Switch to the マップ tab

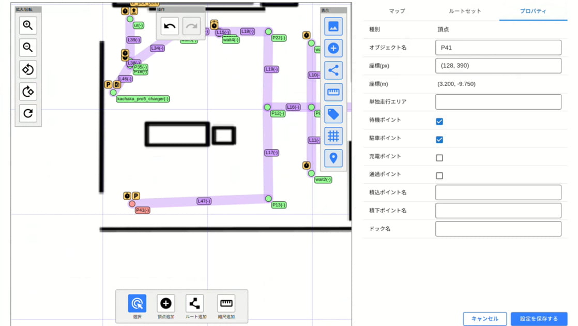point(397,11)
